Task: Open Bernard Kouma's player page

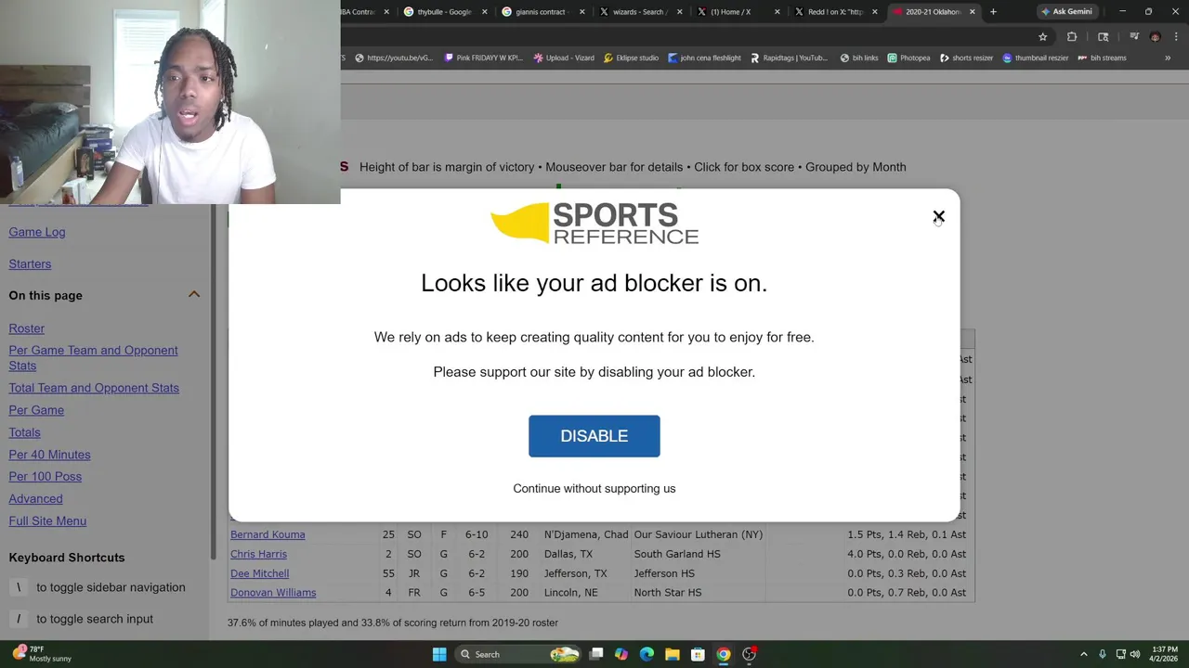Action: point(268,534)
